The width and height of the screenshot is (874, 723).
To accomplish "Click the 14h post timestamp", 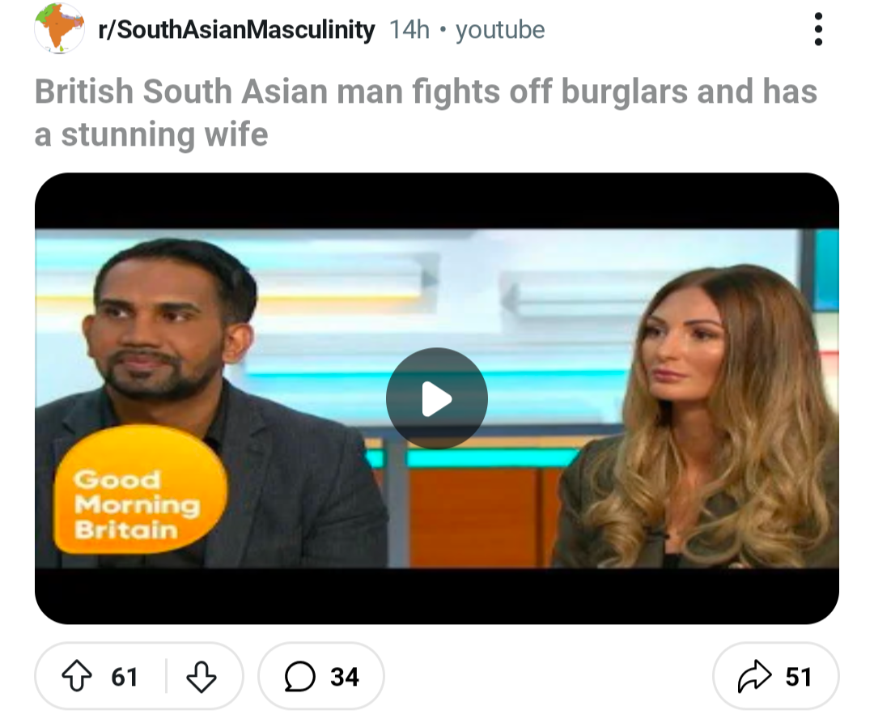I will coord(409,30).
